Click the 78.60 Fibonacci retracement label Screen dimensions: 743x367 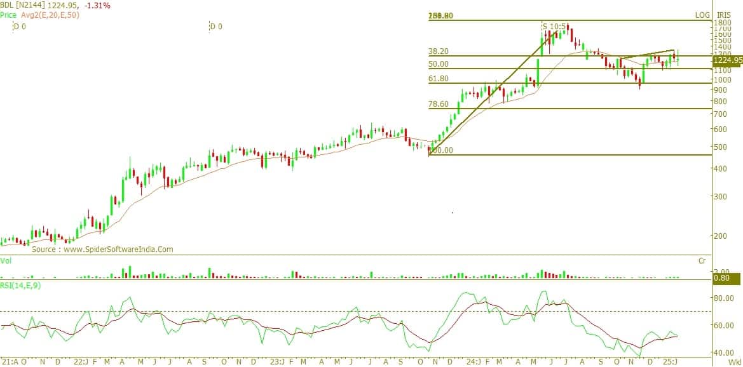coord(439,104)
